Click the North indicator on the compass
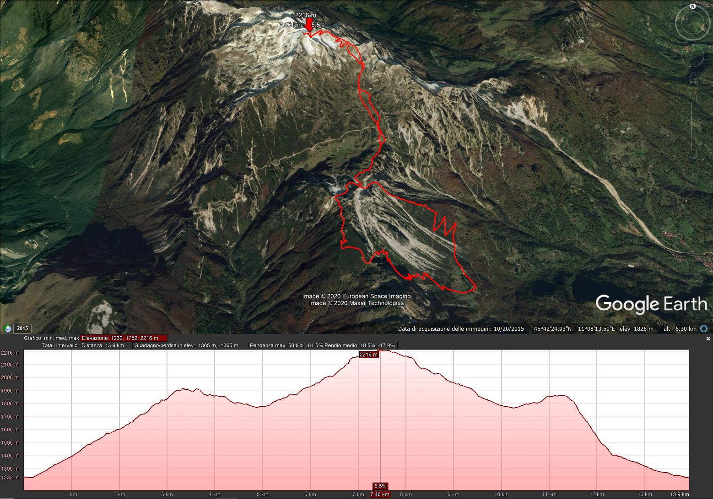Viewport: 713px width, 499px height. click(693, 6)
